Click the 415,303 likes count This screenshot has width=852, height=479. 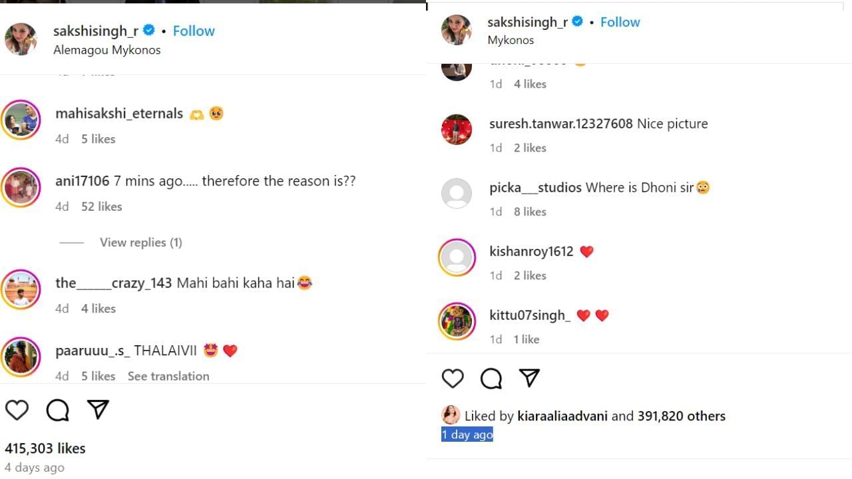point(45,448)
